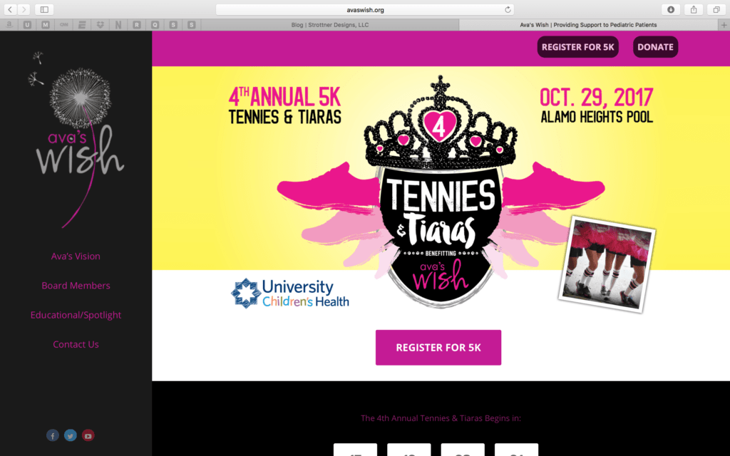Go back using Safari's back arrow
This screenshot has height=456, width=730.
pos(10,9)
